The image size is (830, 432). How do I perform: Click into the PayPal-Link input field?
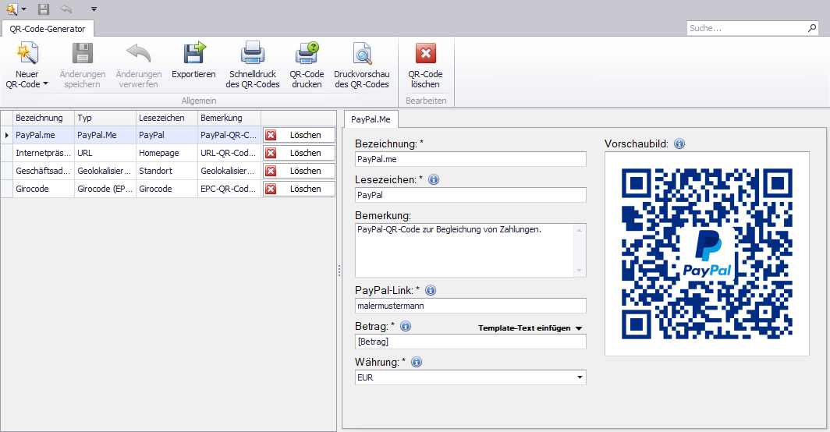pyautogui.click(x=470, y=306)
